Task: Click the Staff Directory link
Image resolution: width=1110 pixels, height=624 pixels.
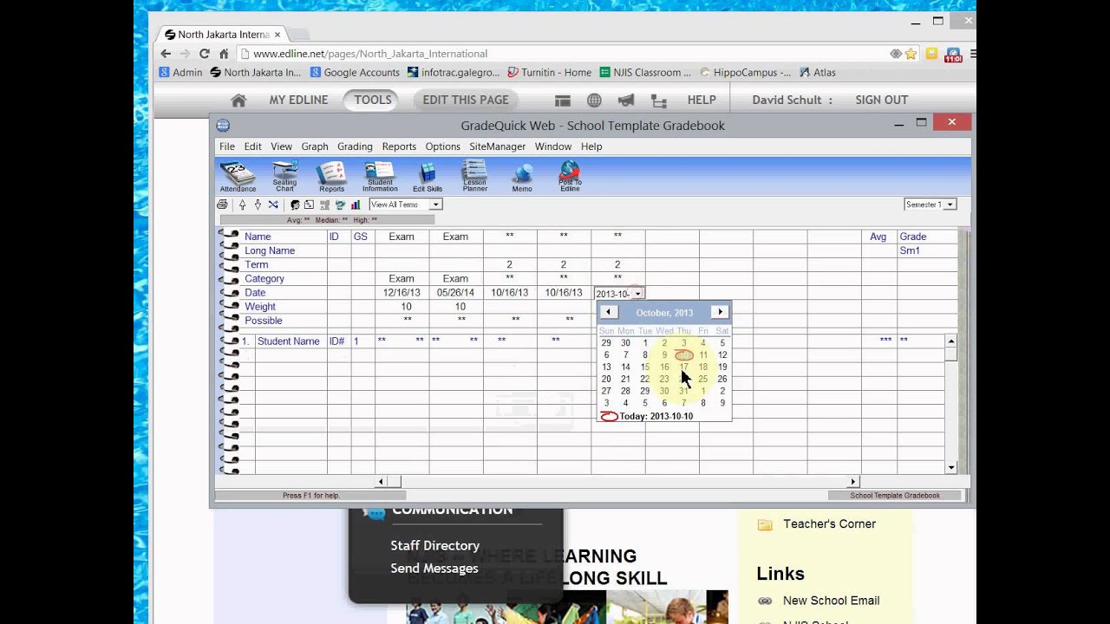Action: pos(434,545)
